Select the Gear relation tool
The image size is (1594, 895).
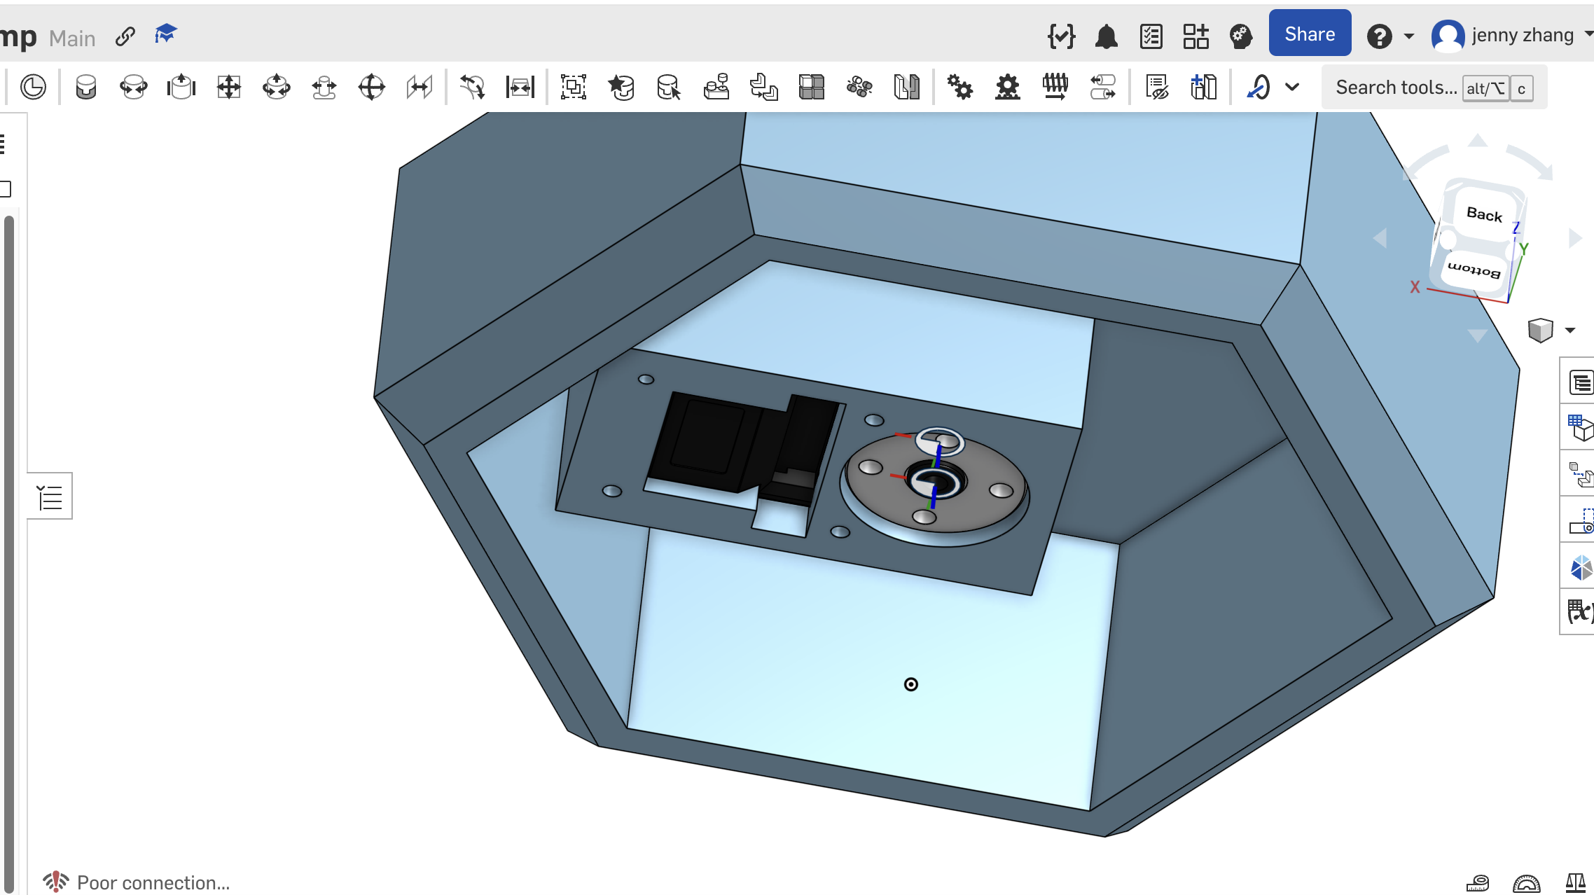coord(960,88)
